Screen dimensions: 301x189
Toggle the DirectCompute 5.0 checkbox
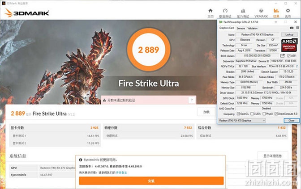coord(276,114)
